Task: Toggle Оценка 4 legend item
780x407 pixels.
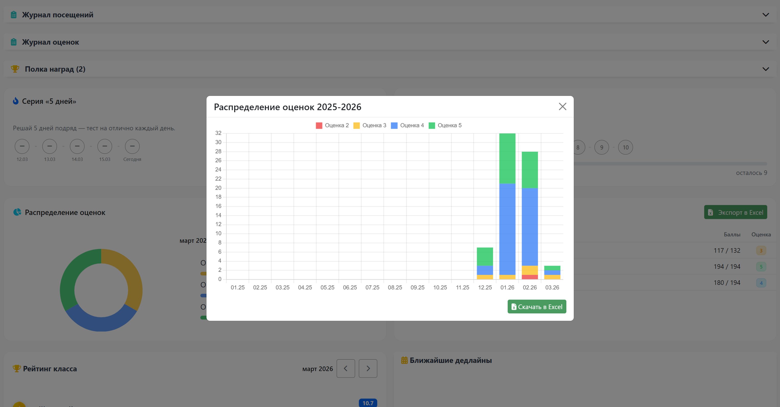Action: coord(407,125)
